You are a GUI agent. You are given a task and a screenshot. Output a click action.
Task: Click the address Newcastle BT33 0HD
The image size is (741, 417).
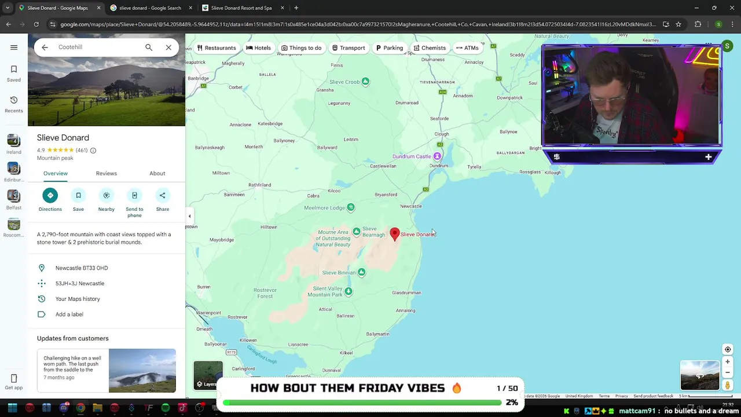(x=107, y=268)
